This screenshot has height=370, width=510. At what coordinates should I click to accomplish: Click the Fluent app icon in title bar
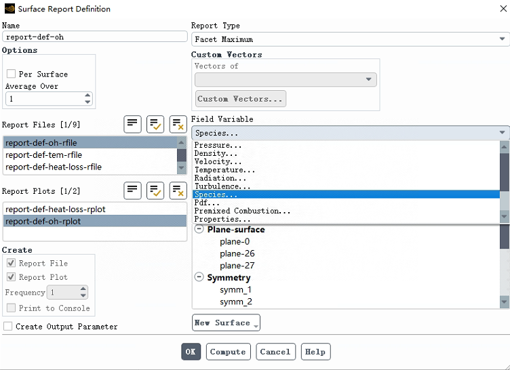point(9,9)
